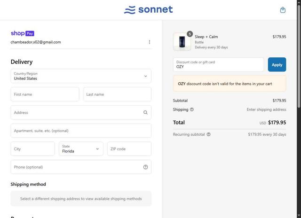Click the quantity badge on product image
The height and width of the screenshot is (218, 301).
point(190,34)
